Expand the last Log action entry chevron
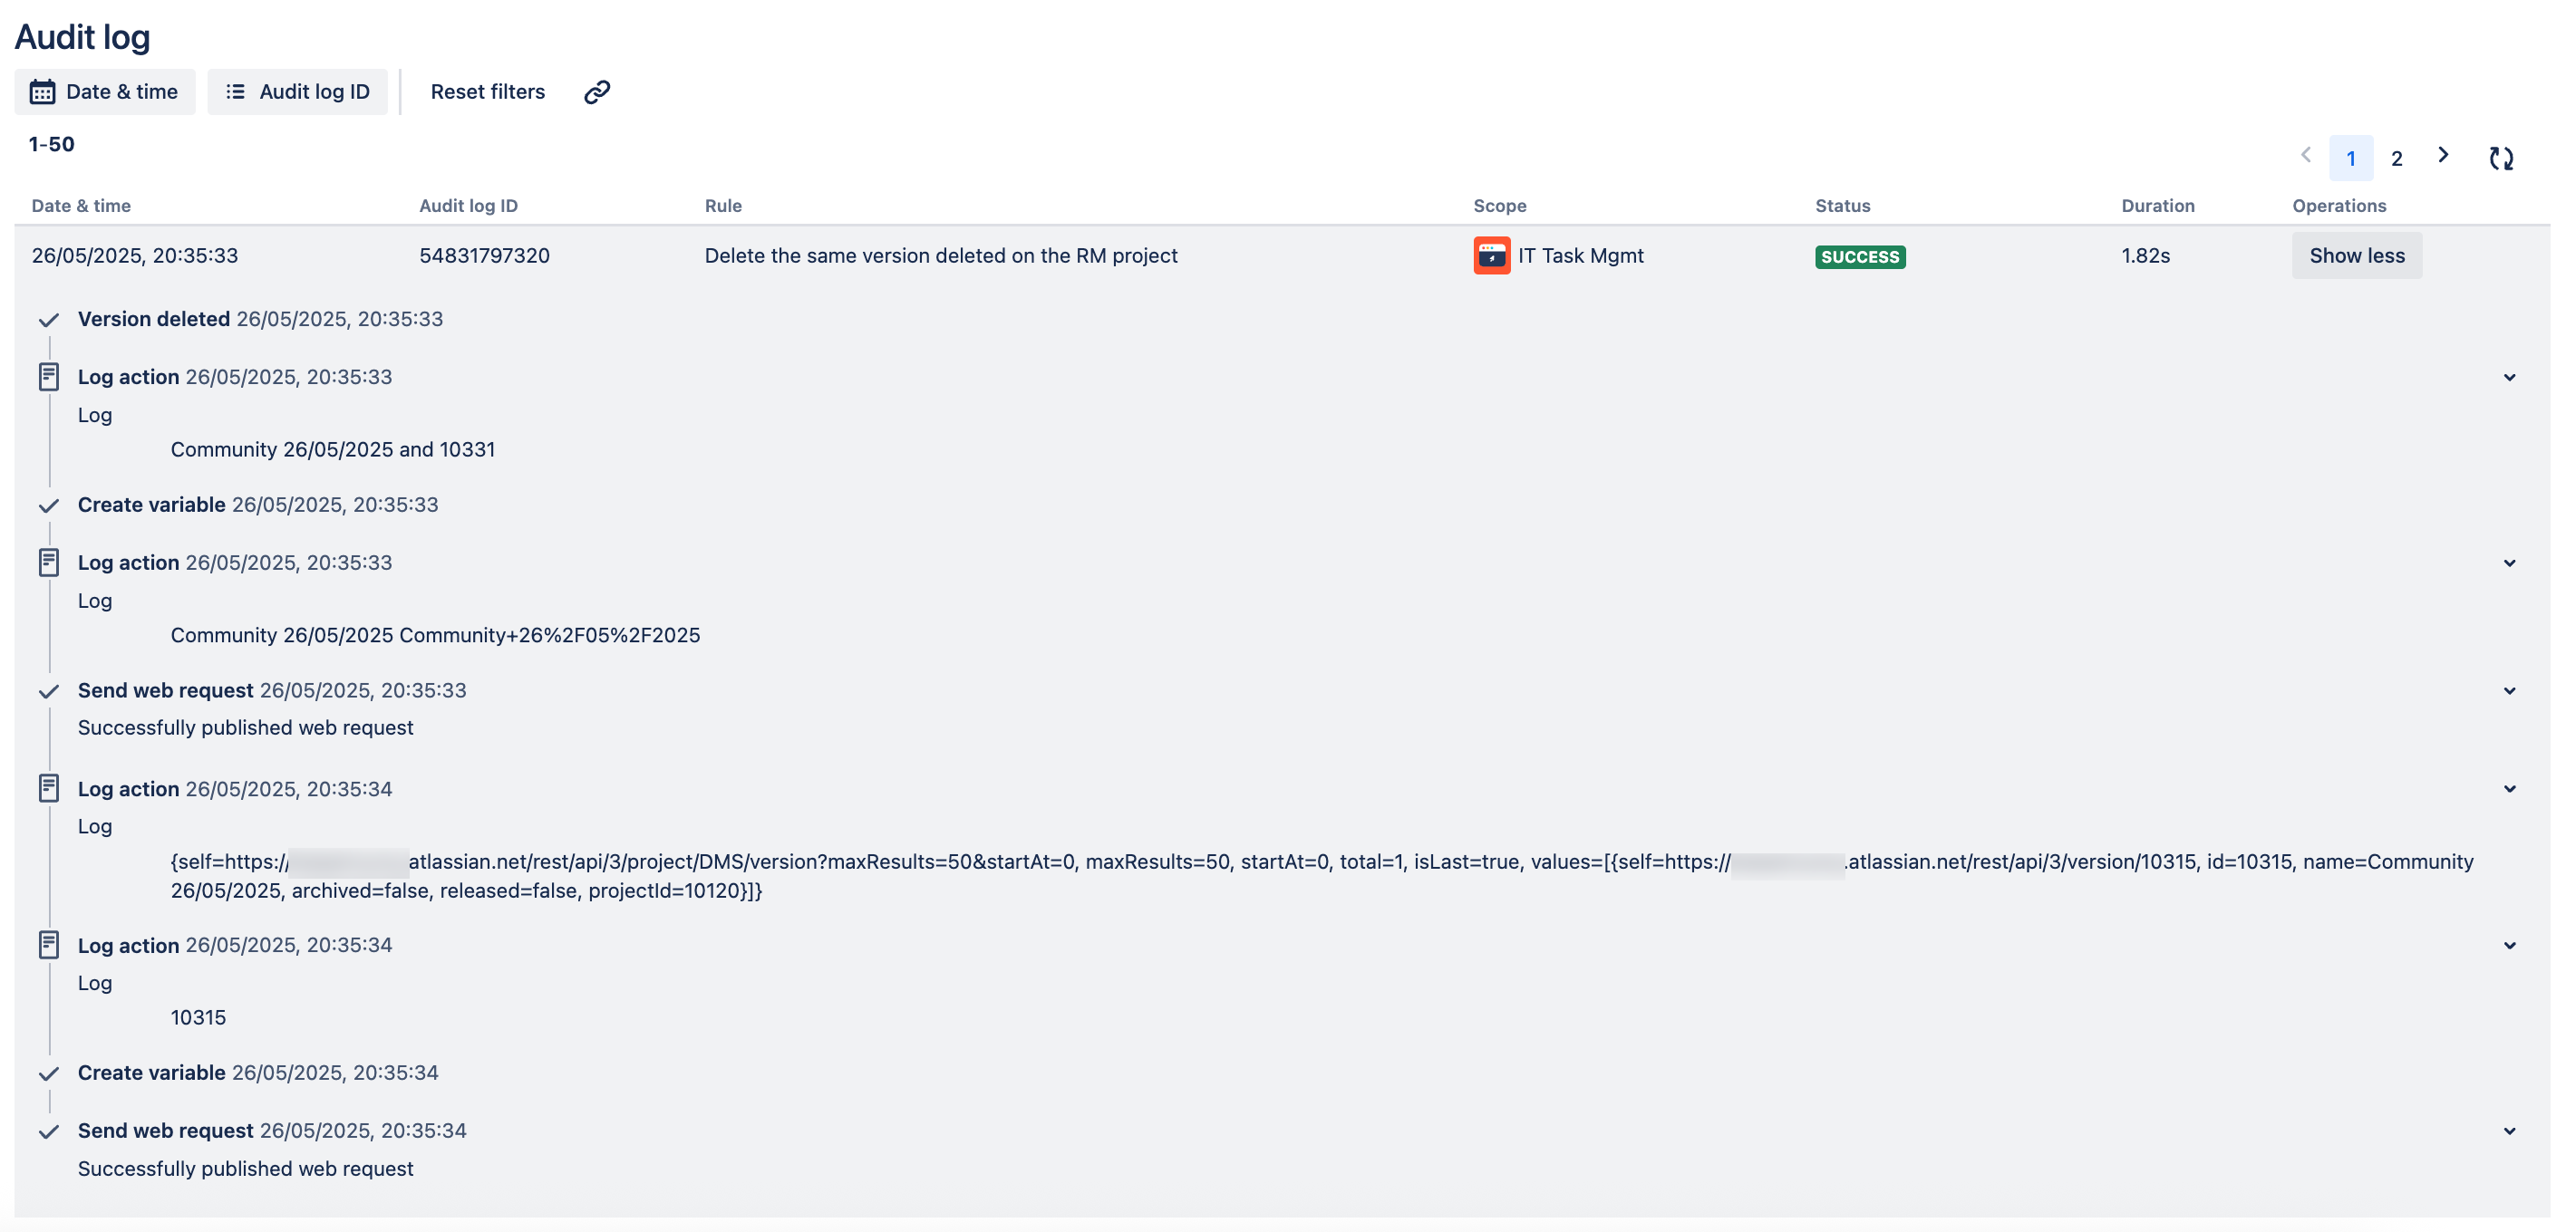 pos(2510,945)
